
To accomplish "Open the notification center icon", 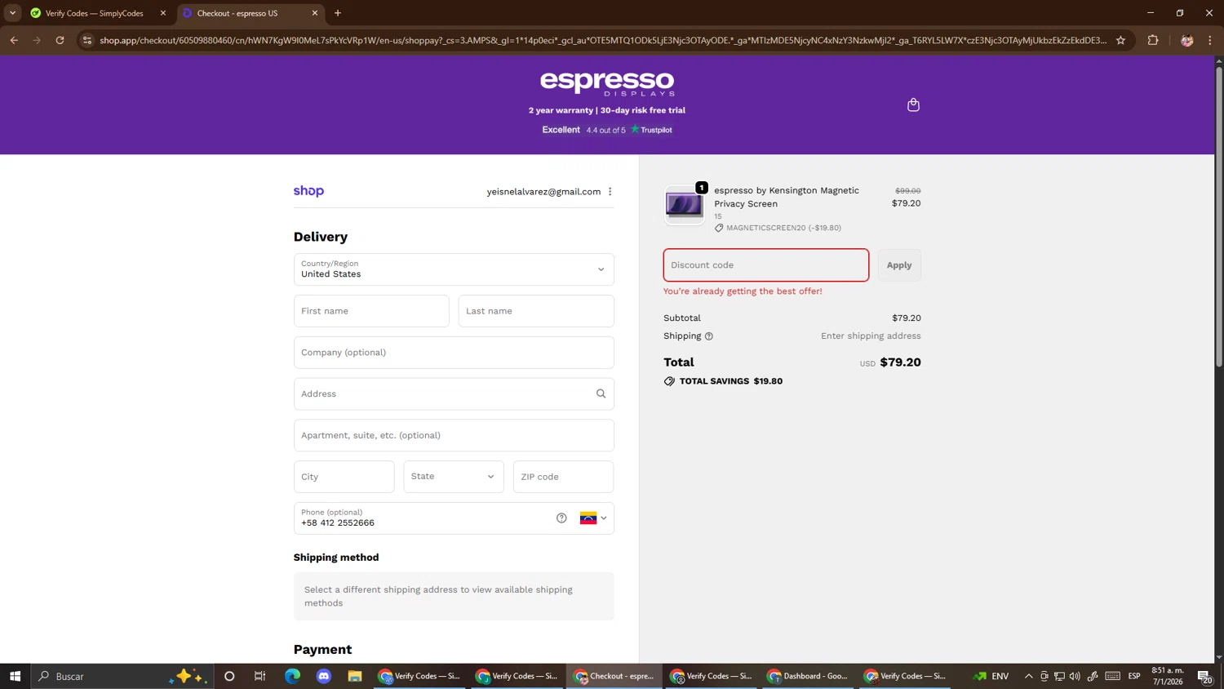I will coord(1204,676).
